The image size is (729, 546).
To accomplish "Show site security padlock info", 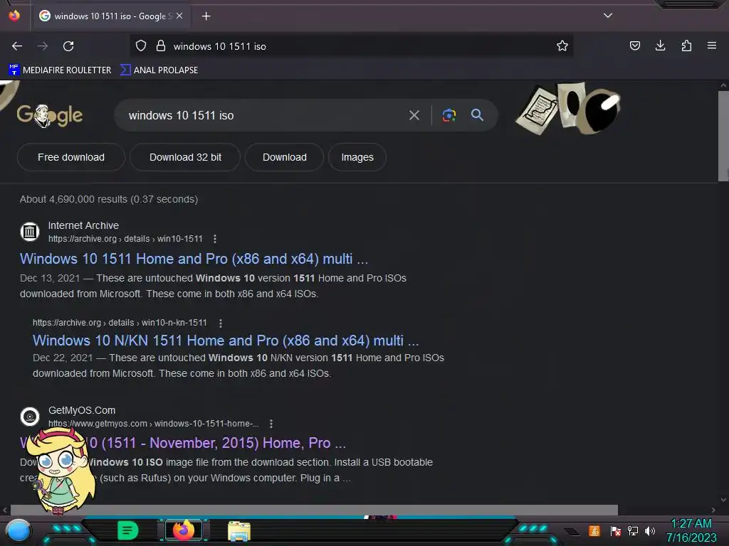I will tap(161, 46).
